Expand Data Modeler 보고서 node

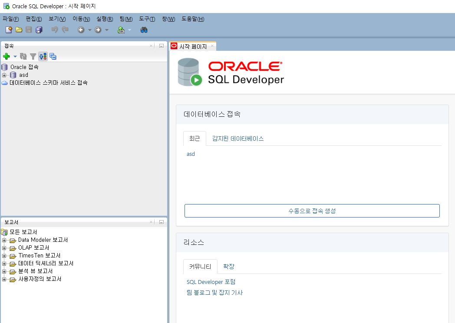tap(4, 240)
